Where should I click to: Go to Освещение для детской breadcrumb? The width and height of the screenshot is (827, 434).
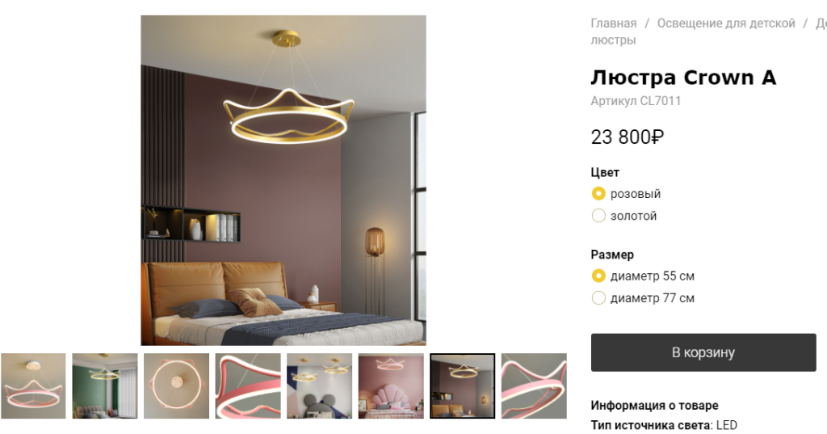pos(726,23)
